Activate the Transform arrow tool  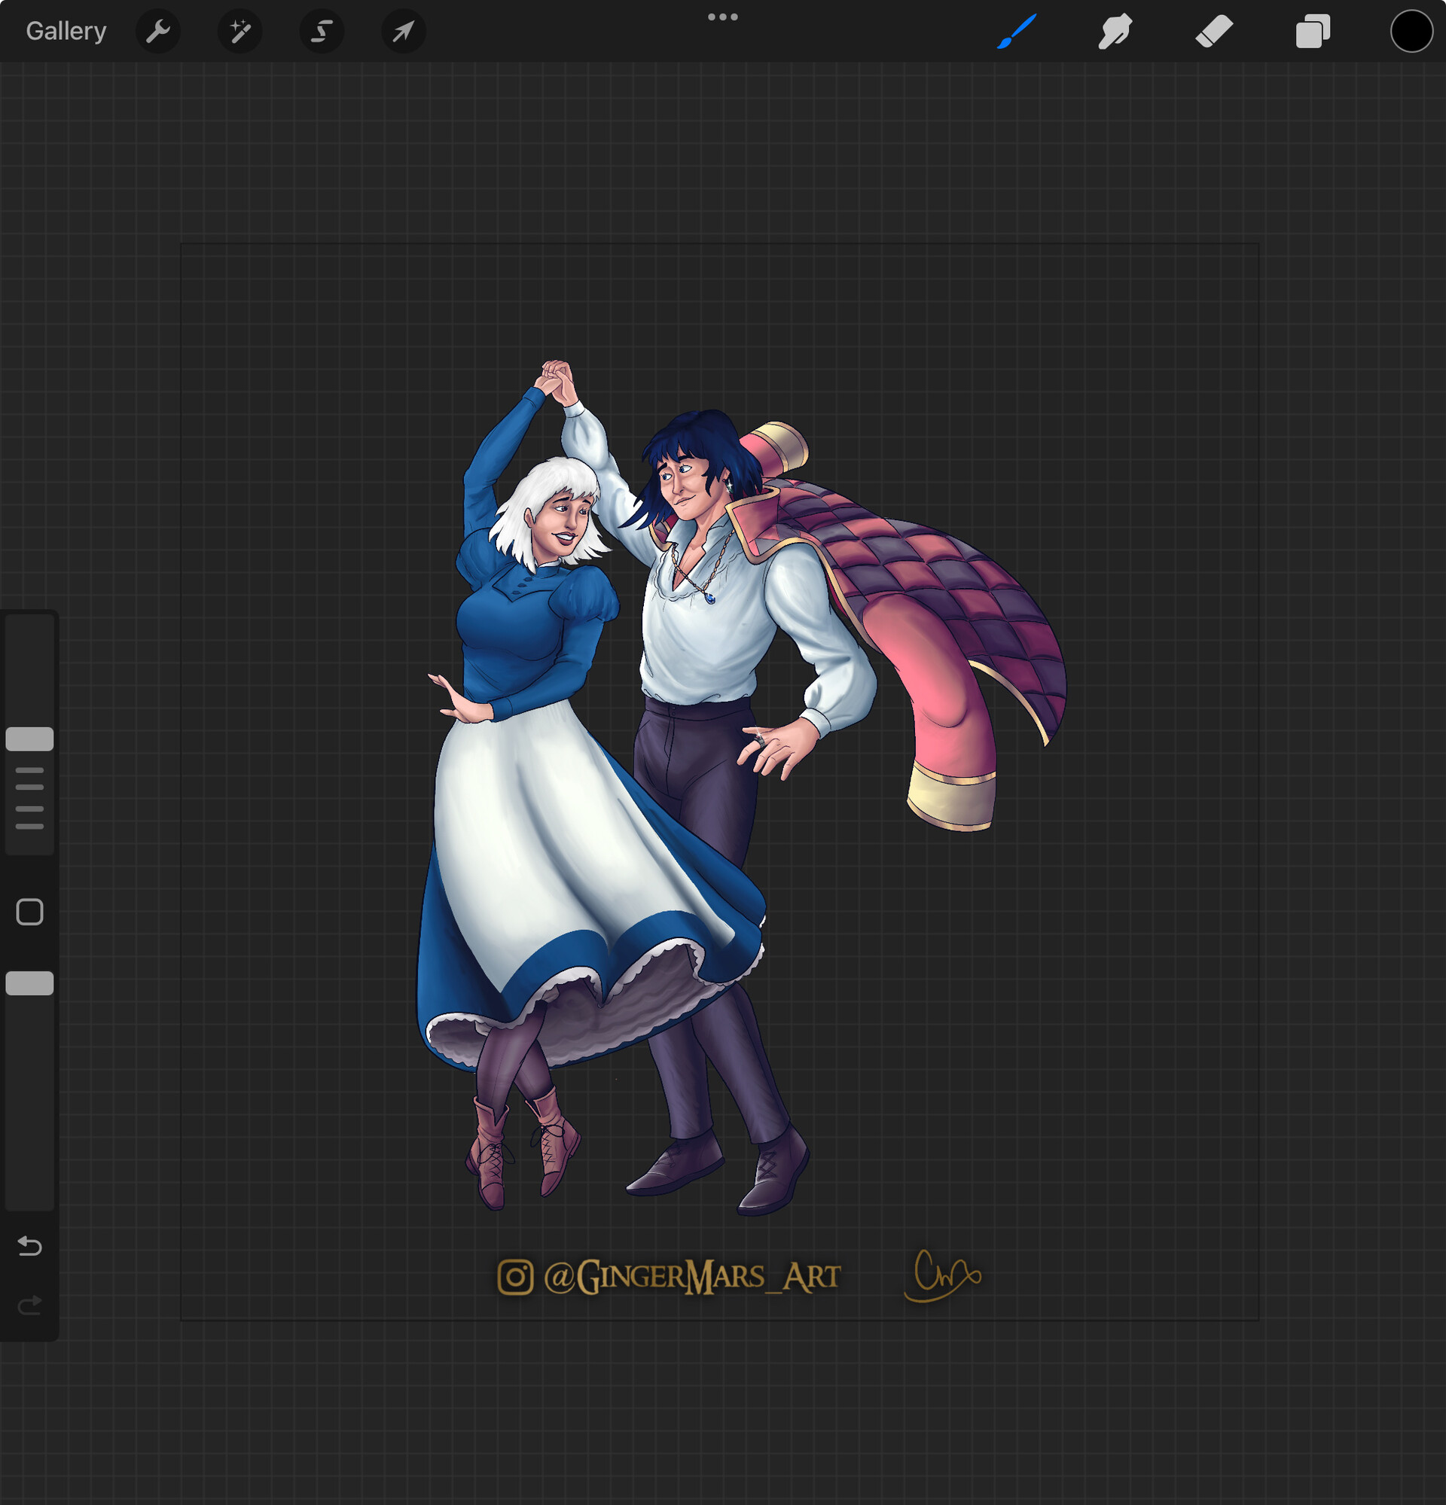click(403, 32)
